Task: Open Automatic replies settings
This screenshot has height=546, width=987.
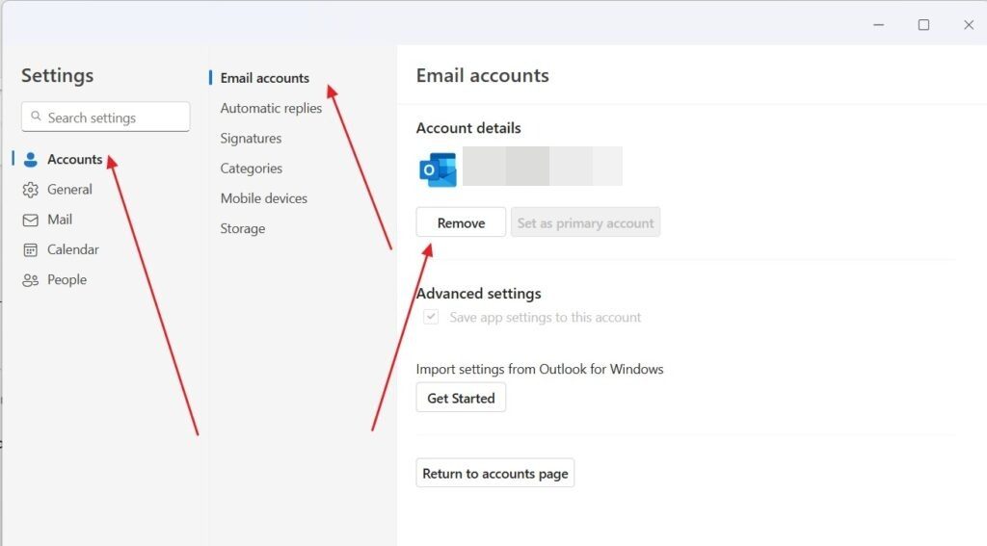Action: click(x=271, y=108)
